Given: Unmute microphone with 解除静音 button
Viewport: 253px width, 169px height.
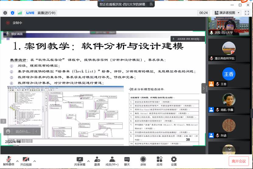Looking at the screenshot, I should click(7, 161).
